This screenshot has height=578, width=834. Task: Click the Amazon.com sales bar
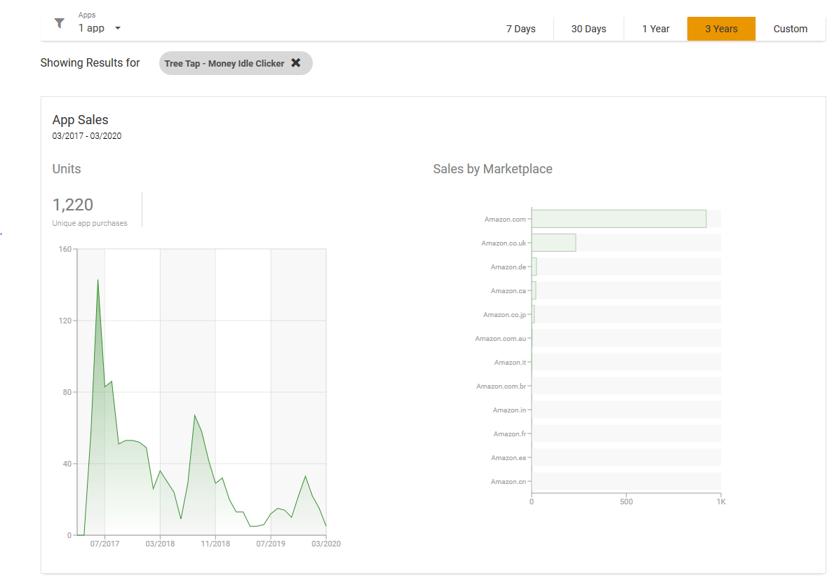point(618,219)
